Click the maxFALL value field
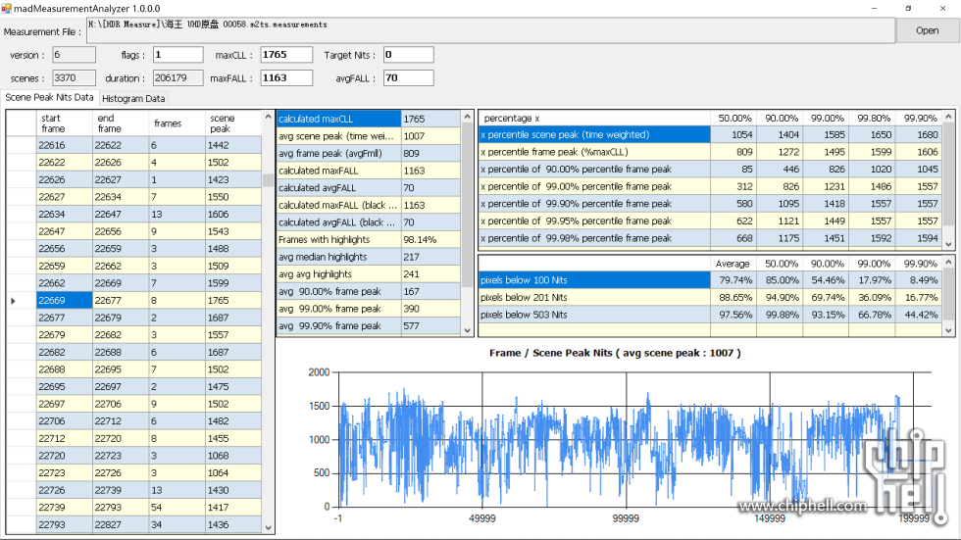Image resolution: width=961 pixels, height=540 pixels. pyautogui.click(x=285, y=78)
